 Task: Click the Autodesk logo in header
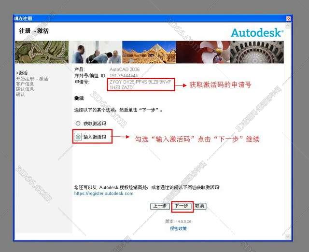pyautogui.click(x=256, y=32)
